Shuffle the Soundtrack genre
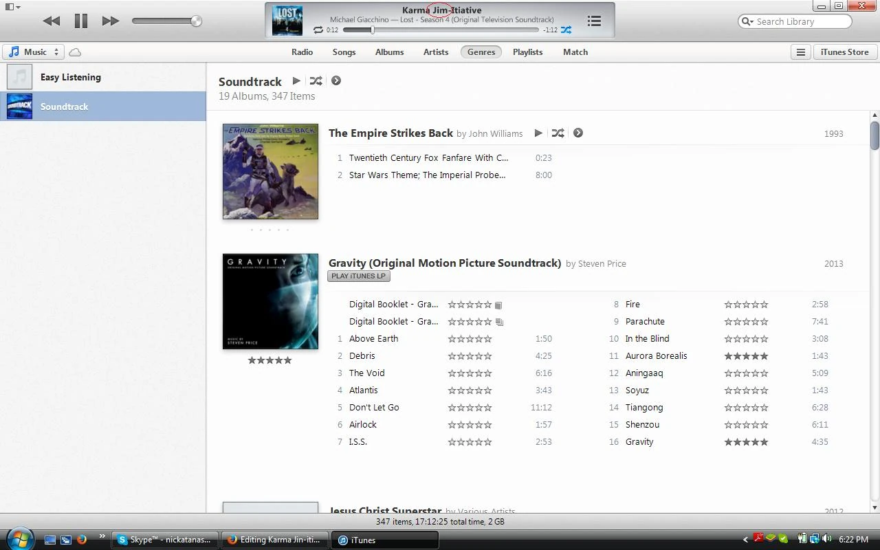The image size is (880, 550). pos(316,80)
